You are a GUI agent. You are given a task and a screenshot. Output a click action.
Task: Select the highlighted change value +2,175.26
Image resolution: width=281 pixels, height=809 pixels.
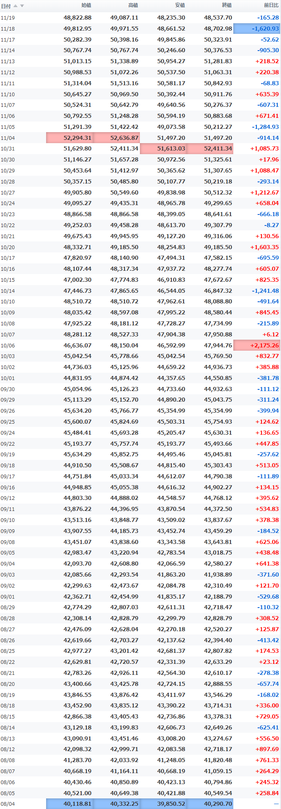(x=257, y=345)
